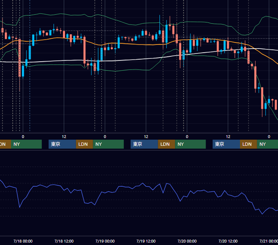
Task: Select the NY session bar starting 7/18 evening
Action: click(108, 144)
